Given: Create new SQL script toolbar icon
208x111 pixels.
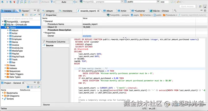Looking at the screenshot, I should coord(25,2).
